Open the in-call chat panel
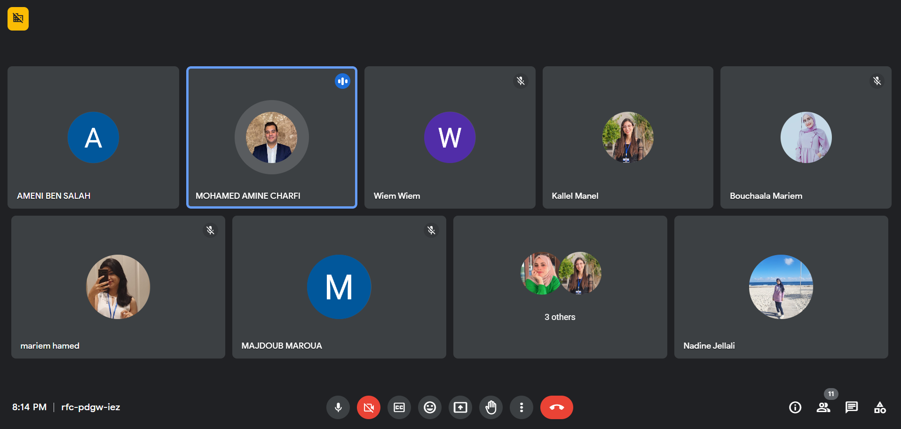This screenshot has width=901, height=429. point(852,407)
